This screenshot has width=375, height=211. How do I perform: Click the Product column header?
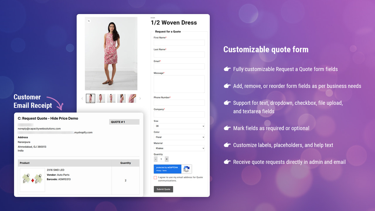coord(25,163)
